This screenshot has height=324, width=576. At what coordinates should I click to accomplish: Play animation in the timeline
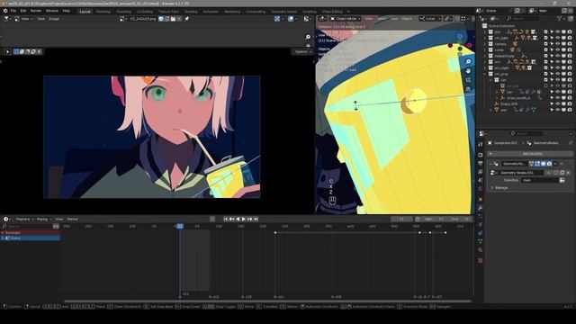click(x=244, y=219)
